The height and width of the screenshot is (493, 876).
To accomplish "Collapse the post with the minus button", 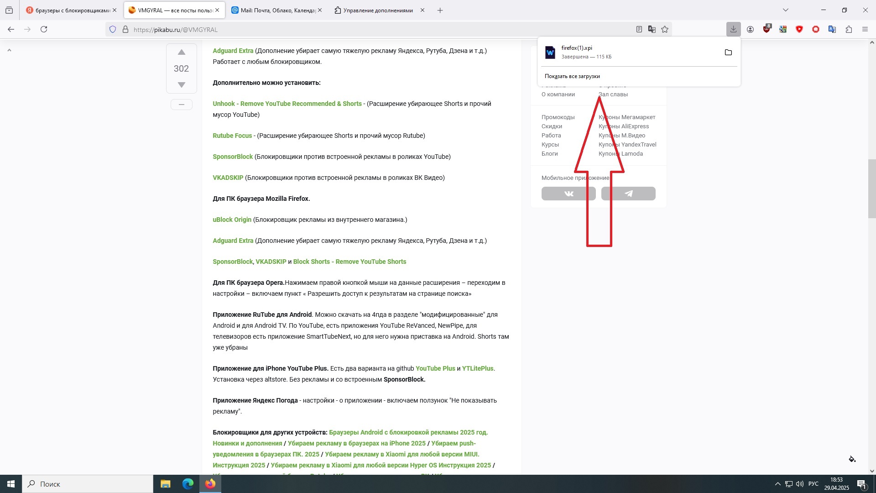I will [x=181, y=105].
